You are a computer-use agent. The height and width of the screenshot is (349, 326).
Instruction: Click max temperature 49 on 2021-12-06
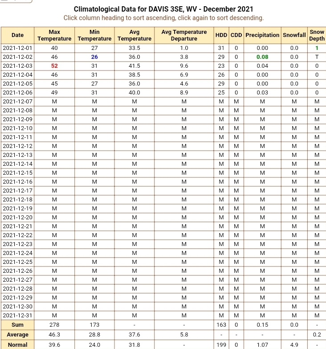pos(54,93)
